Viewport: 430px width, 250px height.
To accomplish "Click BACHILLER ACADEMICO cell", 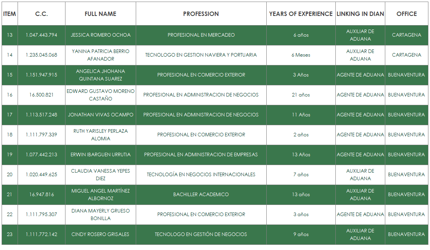I will tap(201, 195).
